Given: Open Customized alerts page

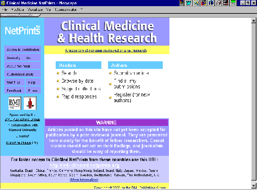Looking at the screenshot, I should [23, 74].
